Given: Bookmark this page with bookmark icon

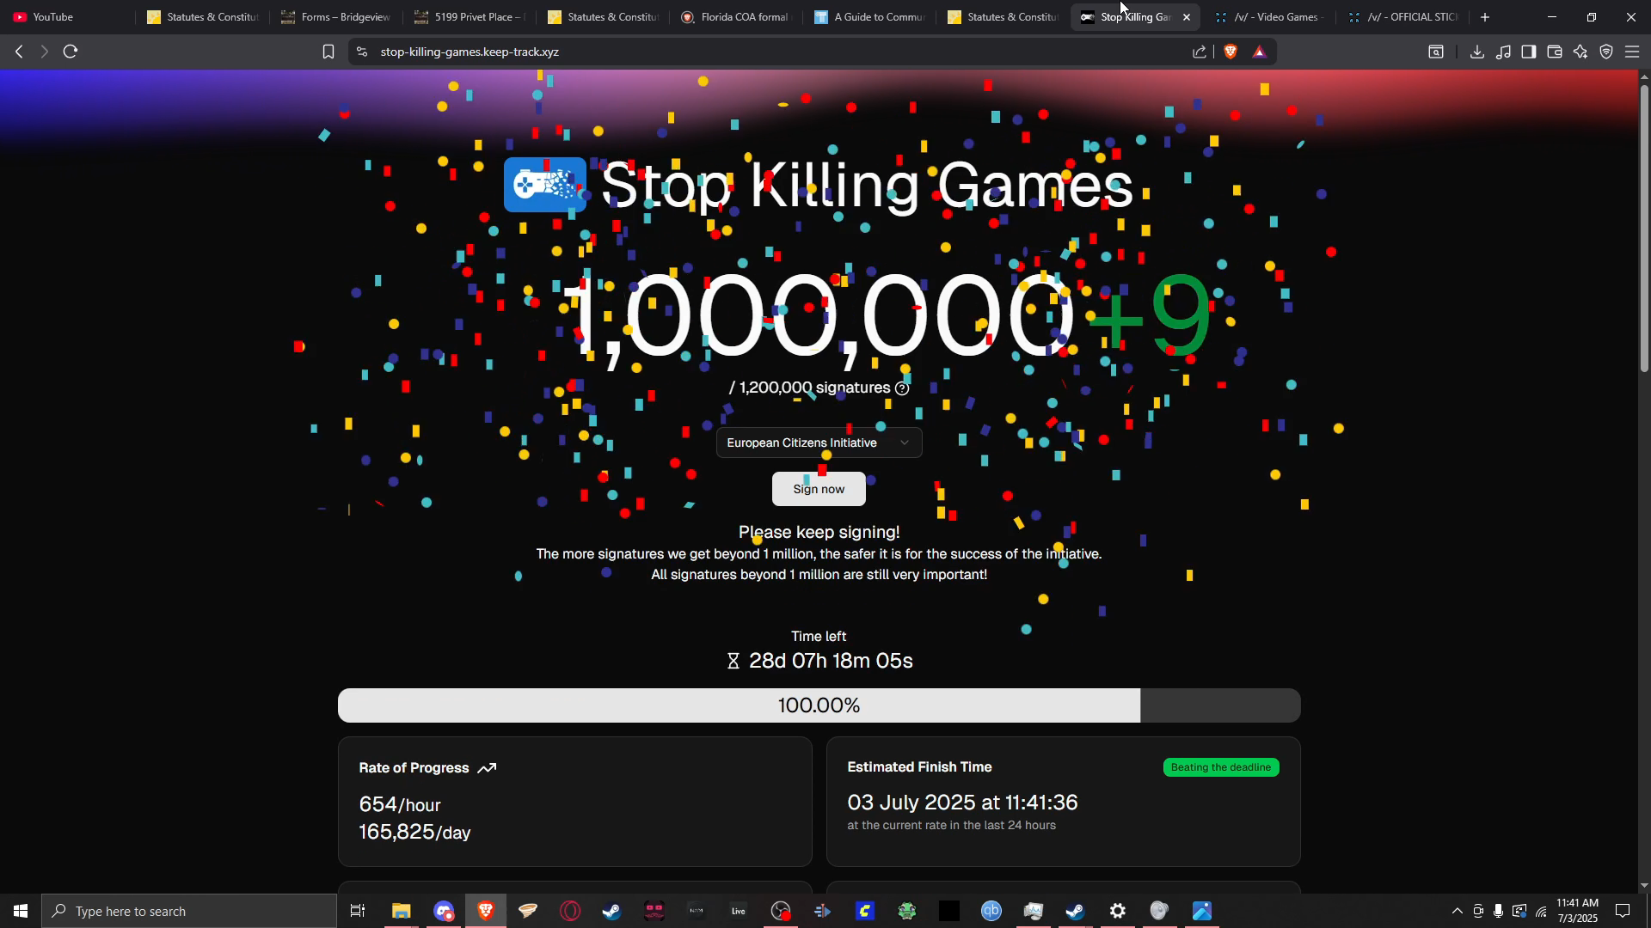Looking at the screenshot, I should pyautogui.click(x=328, y=52).
